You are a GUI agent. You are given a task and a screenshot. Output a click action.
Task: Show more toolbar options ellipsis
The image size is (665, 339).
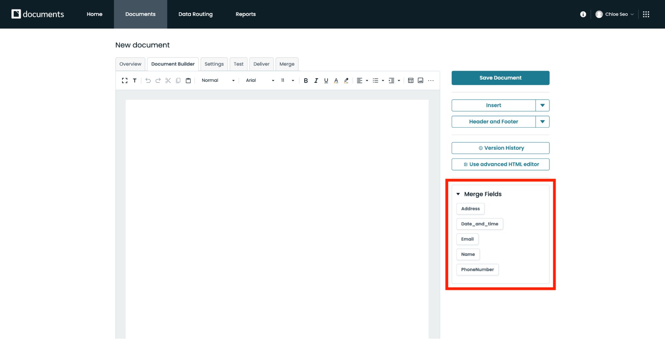[x=431, y=81]
